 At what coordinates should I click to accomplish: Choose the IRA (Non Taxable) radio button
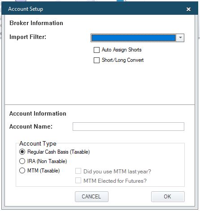coord(22,161)
